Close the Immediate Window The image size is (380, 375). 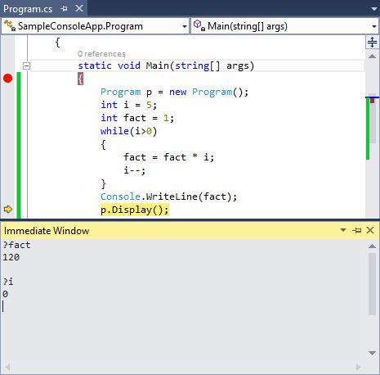pos(370,230)
